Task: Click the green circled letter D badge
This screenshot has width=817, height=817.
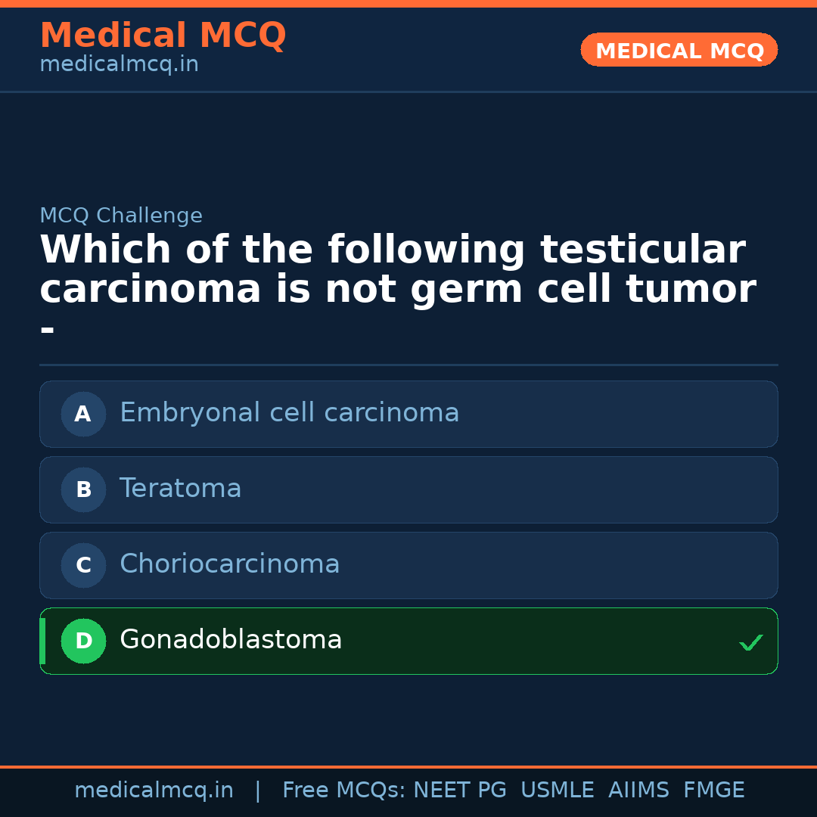Action: (83, 641)
